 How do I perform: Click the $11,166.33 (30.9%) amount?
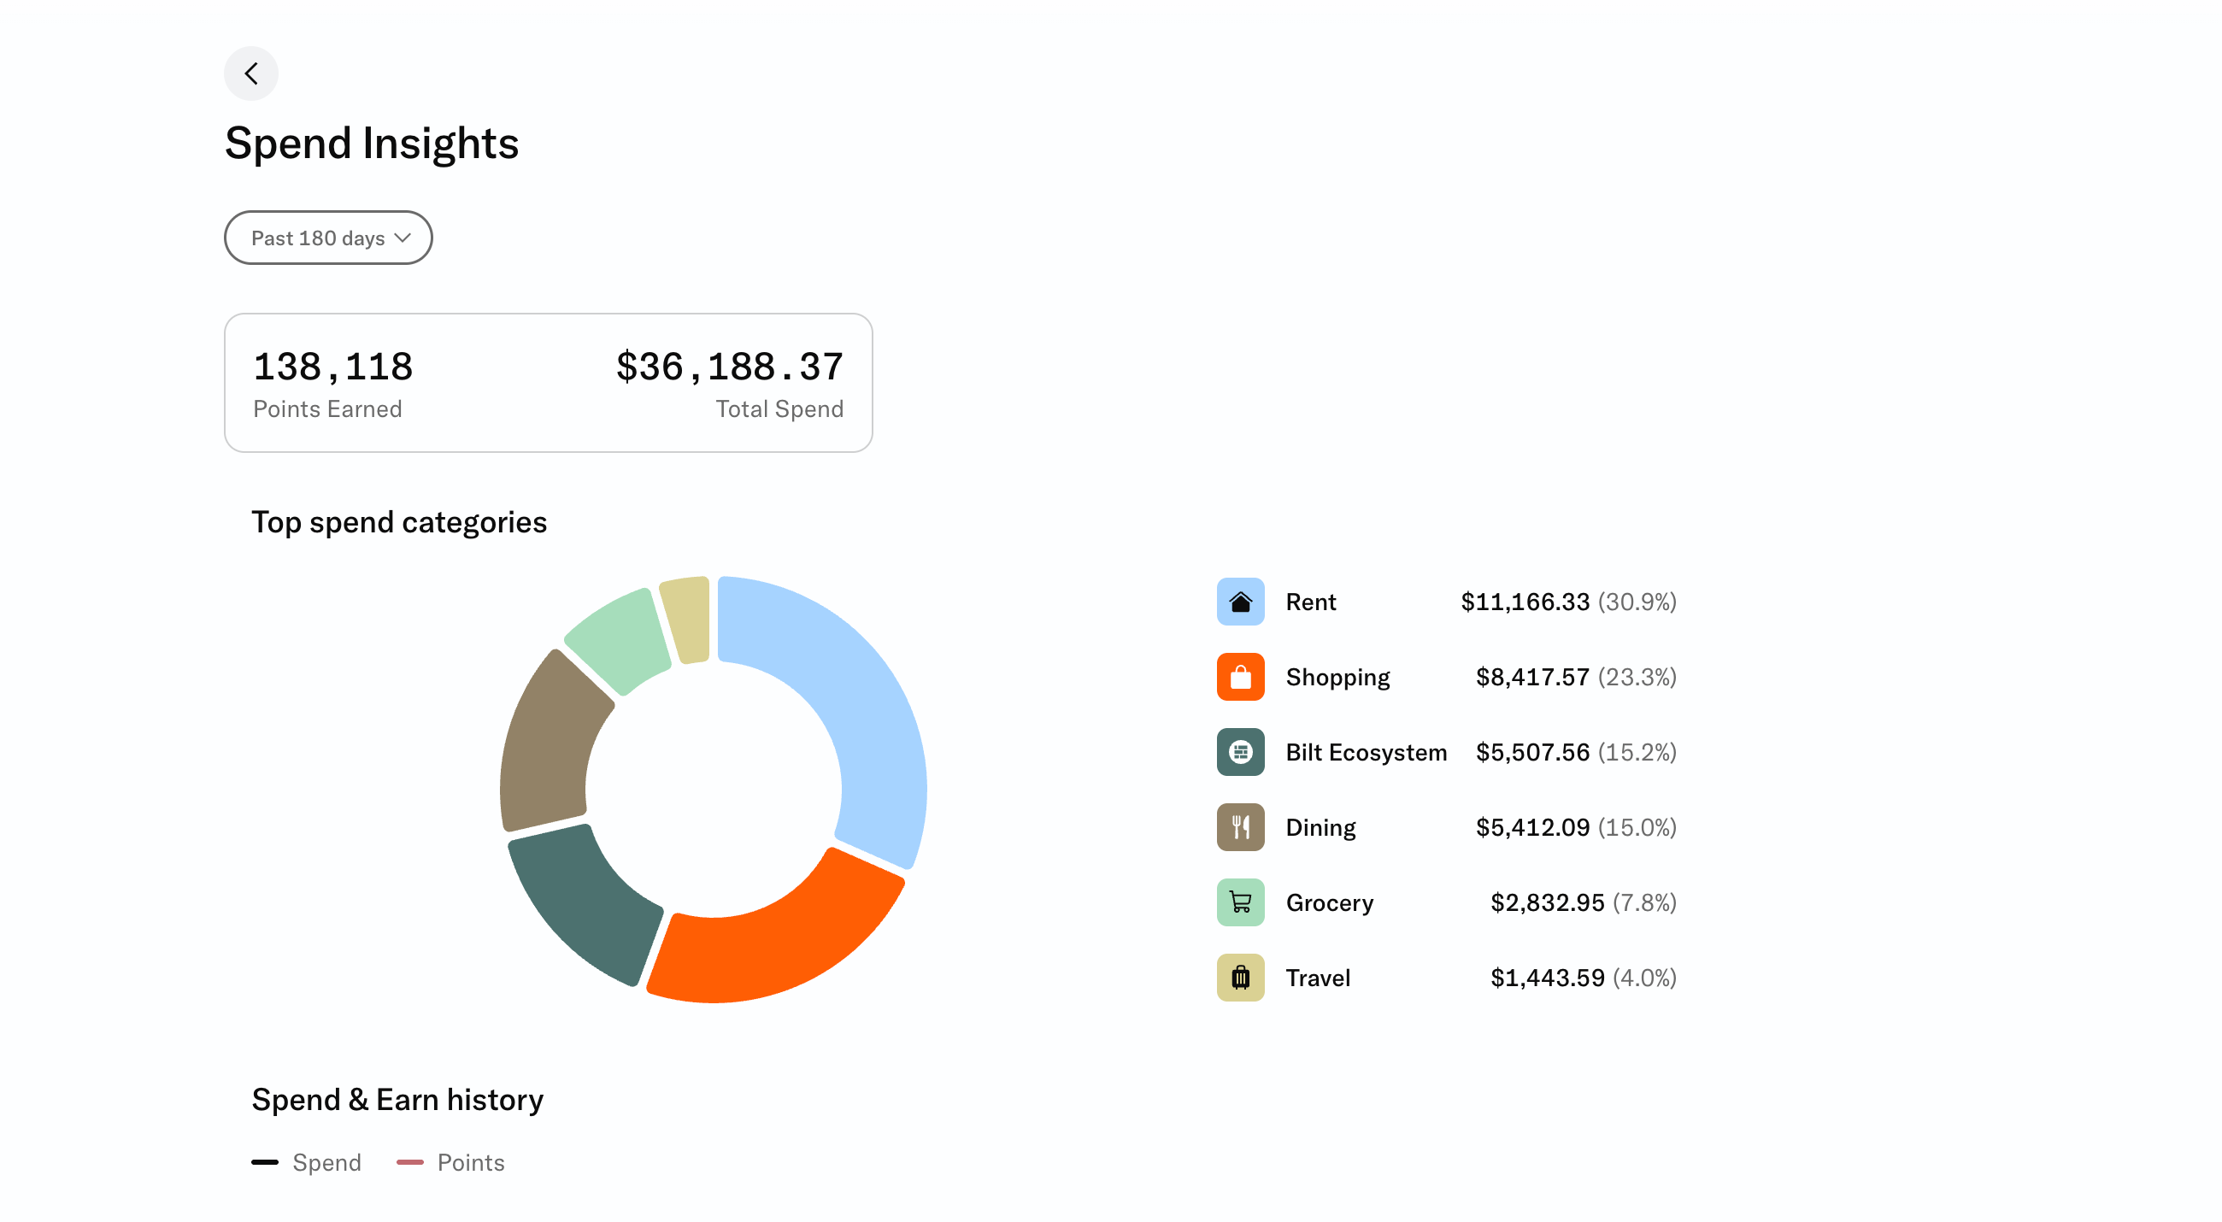[x=1568, y=602]
